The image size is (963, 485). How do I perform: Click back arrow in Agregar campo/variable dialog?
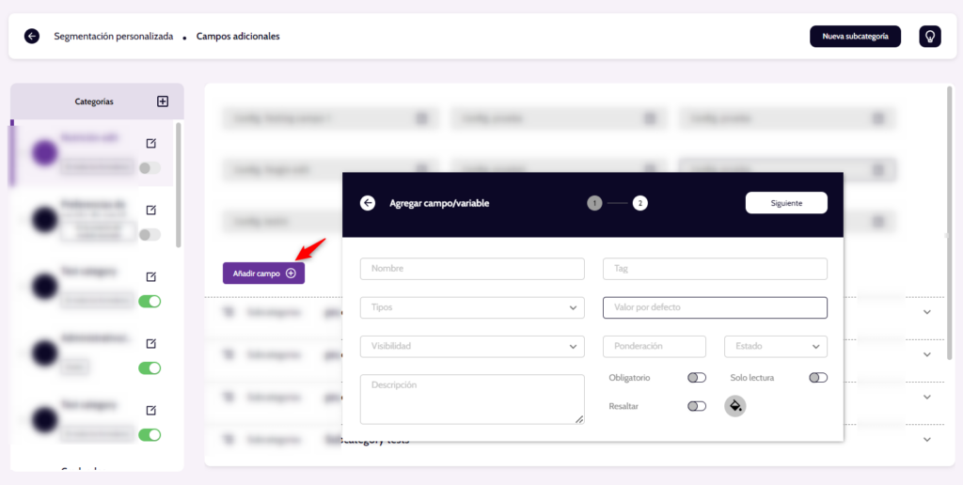[x=368, y=203]
